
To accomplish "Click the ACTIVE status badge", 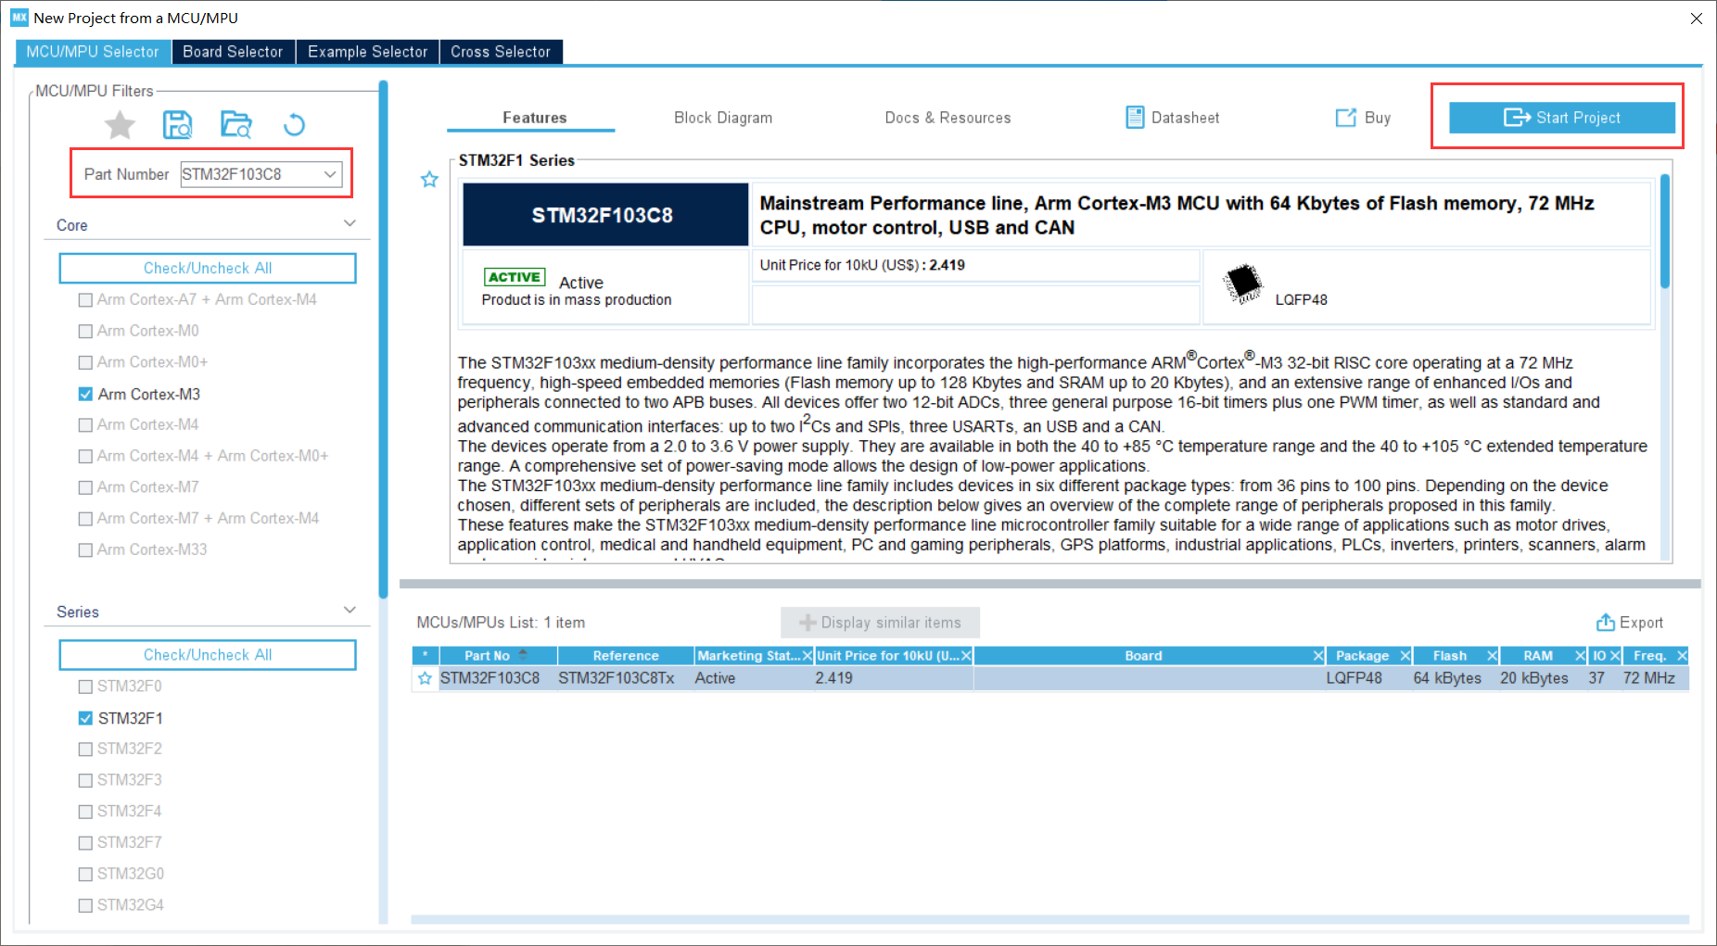I will pos(515,277).
